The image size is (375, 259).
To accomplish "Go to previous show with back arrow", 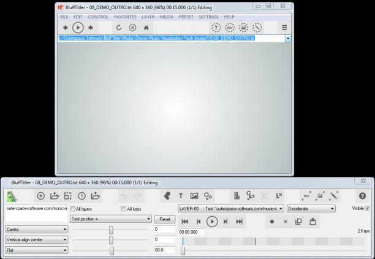I will tap(65, 28).
